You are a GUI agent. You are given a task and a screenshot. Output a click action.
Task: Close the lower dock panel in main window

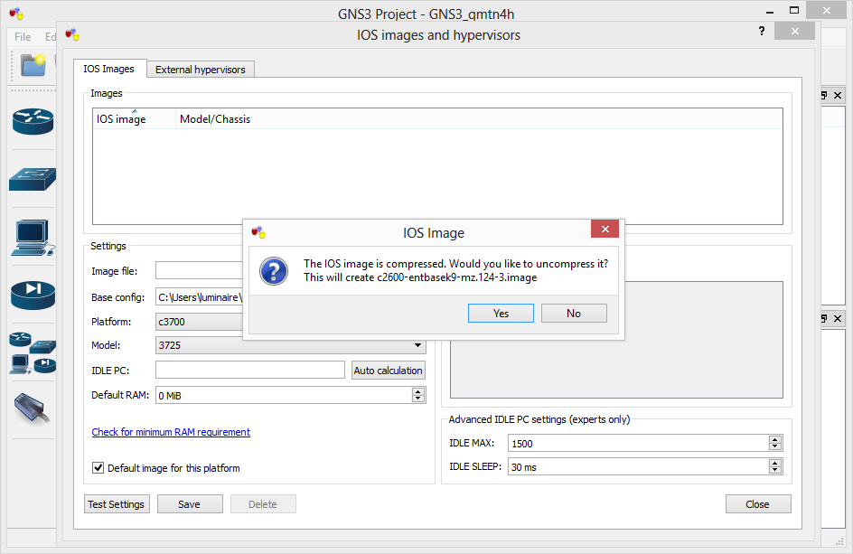[x=838, y=318]
